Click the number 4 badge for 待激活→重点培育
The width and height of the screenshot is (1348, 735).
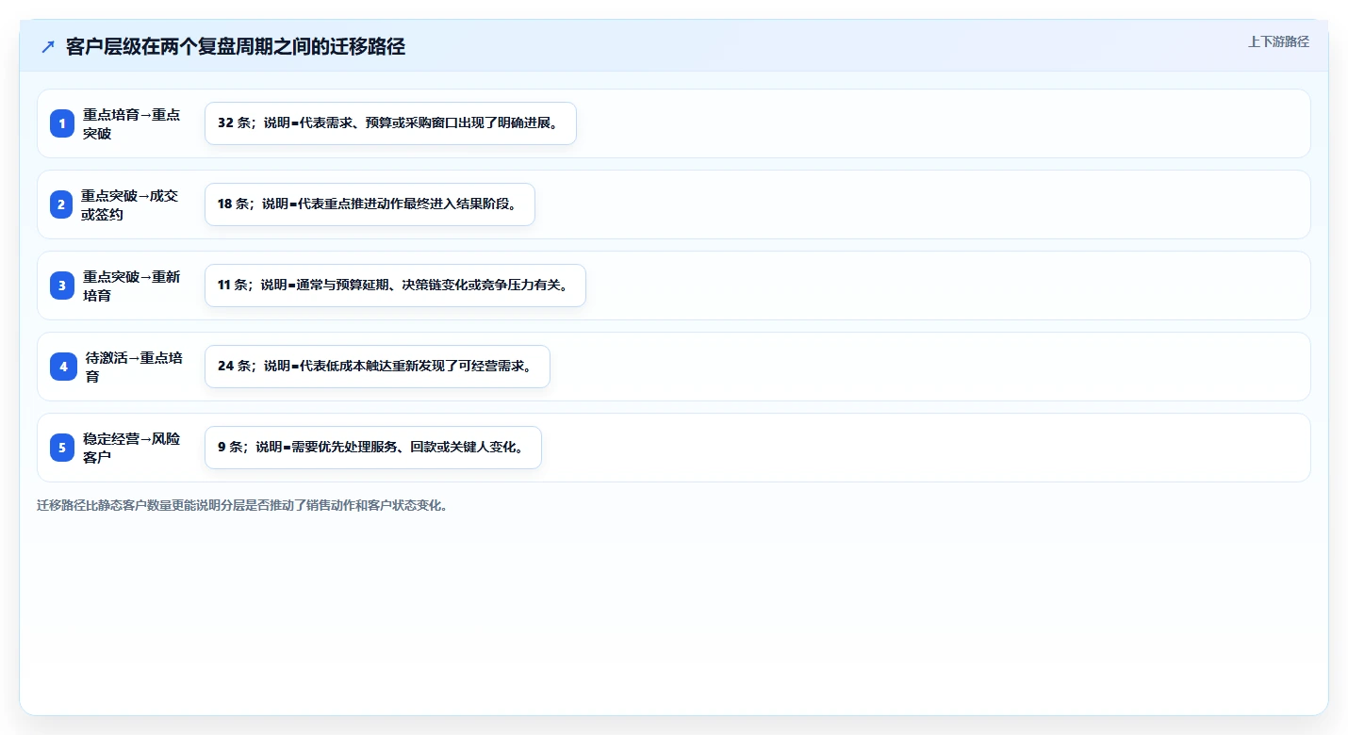63,367
